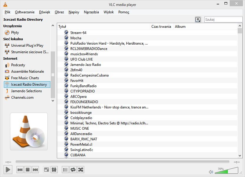Click globe icon beside Coldplayradio
The image size is (245, 177).
click(x=66, y=118)
